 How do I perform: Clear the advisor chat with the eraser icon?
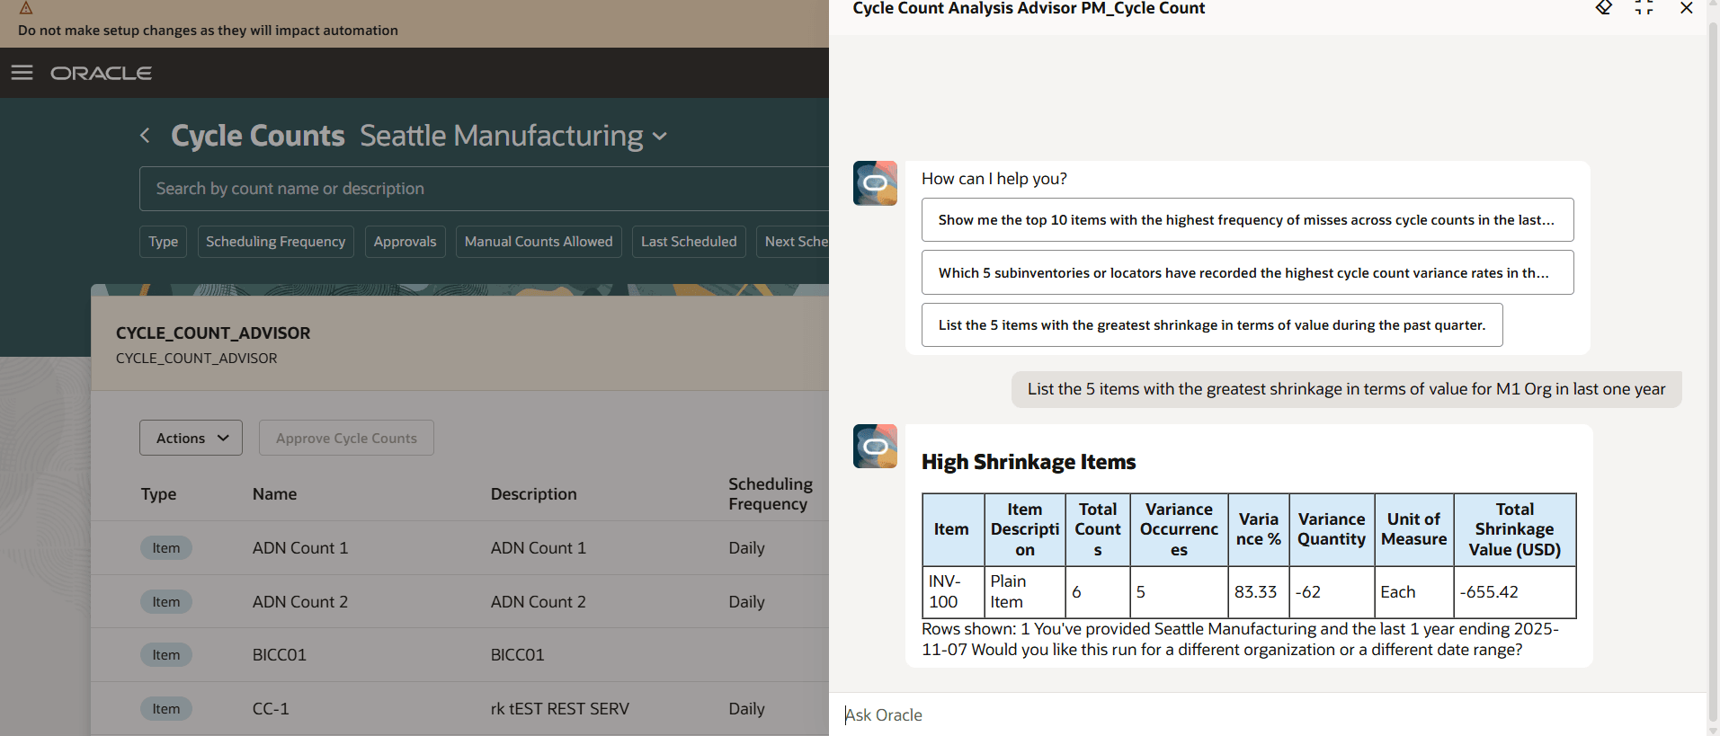pos(1603,8)
